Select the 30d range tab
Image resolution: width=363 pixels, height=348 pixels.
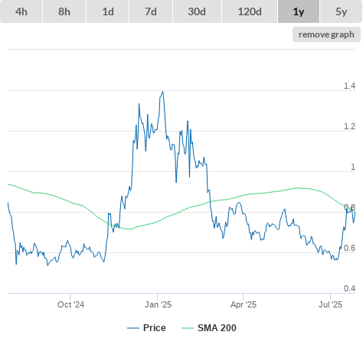197,11
